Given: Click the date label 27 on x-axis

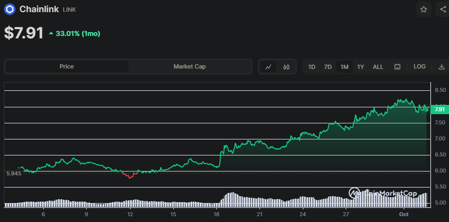Looking at the screenshot, I should click(346, 214).
